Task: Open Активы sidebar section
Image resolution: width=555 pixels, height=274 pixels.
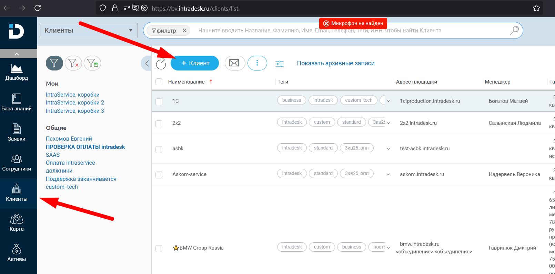Action: (17, 253)
